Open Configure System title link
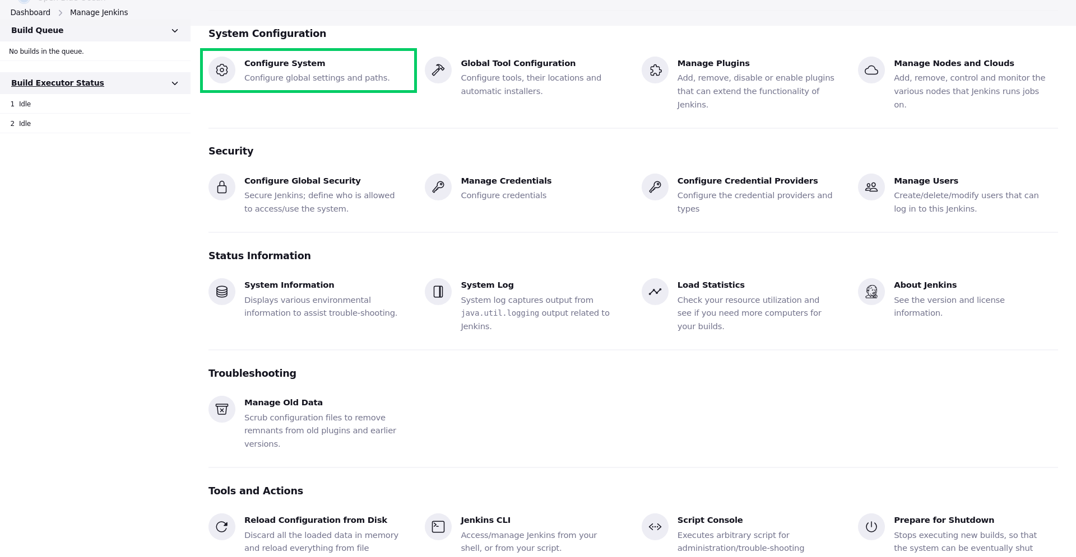This screenshot has width=1076, height=557. (285, 63)
